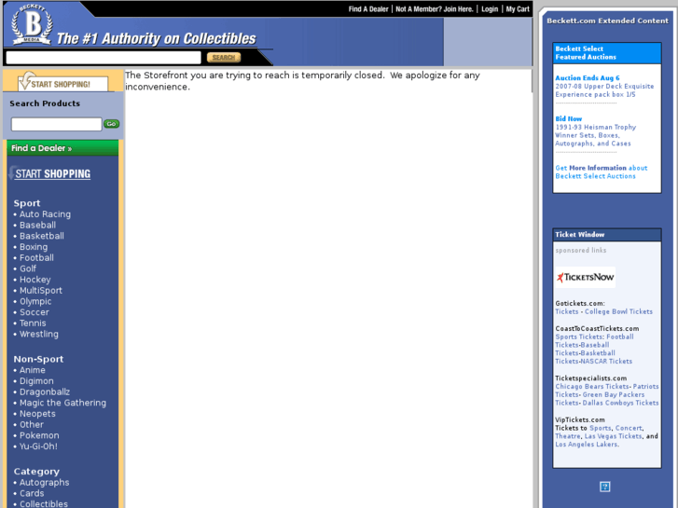Open Dragonballz category
Viewport: 678px width, 508px height.
(45, 391)
